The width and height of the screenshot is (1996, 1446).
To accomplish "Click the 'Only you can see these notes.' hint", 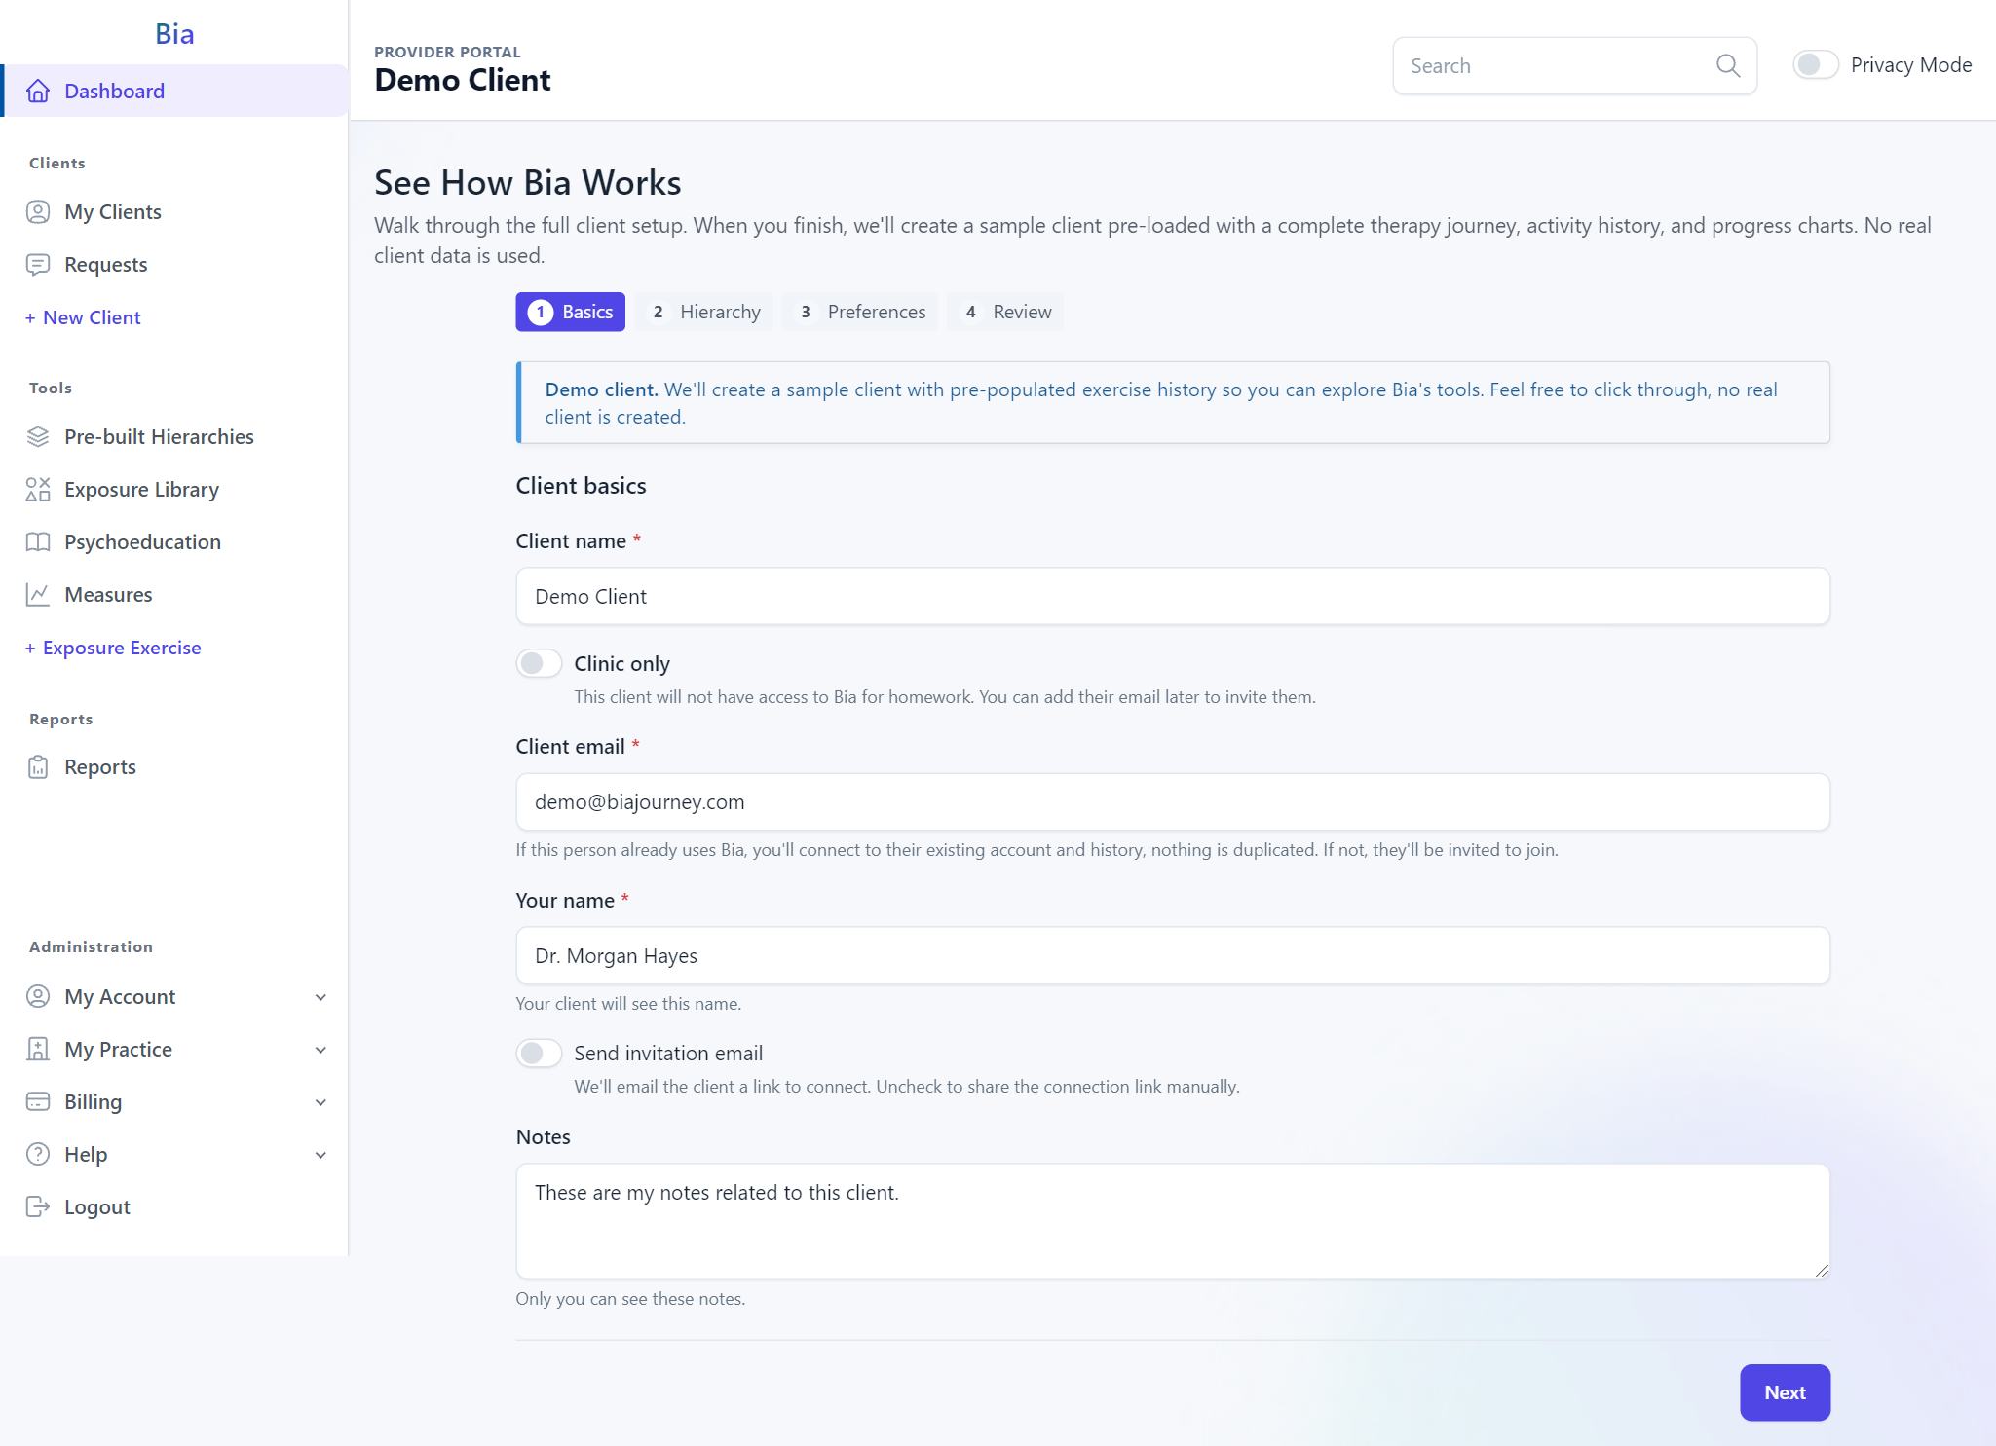I will pyautogui.click(x=630, y=1299).
